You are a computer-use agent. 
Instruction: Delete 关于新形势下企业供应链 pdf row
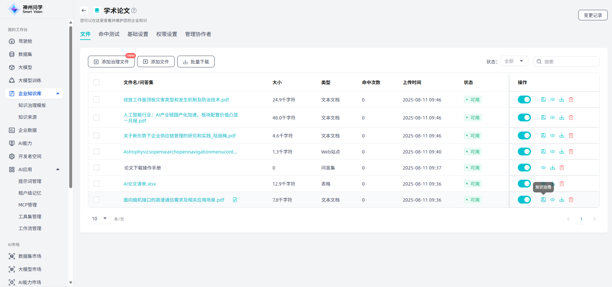(571, 135)
